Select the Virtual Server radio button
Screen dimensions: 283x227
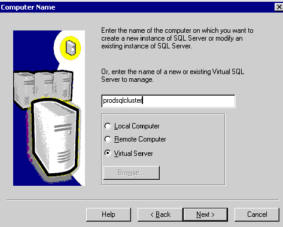pyautogui.click(x=129, y=154)
